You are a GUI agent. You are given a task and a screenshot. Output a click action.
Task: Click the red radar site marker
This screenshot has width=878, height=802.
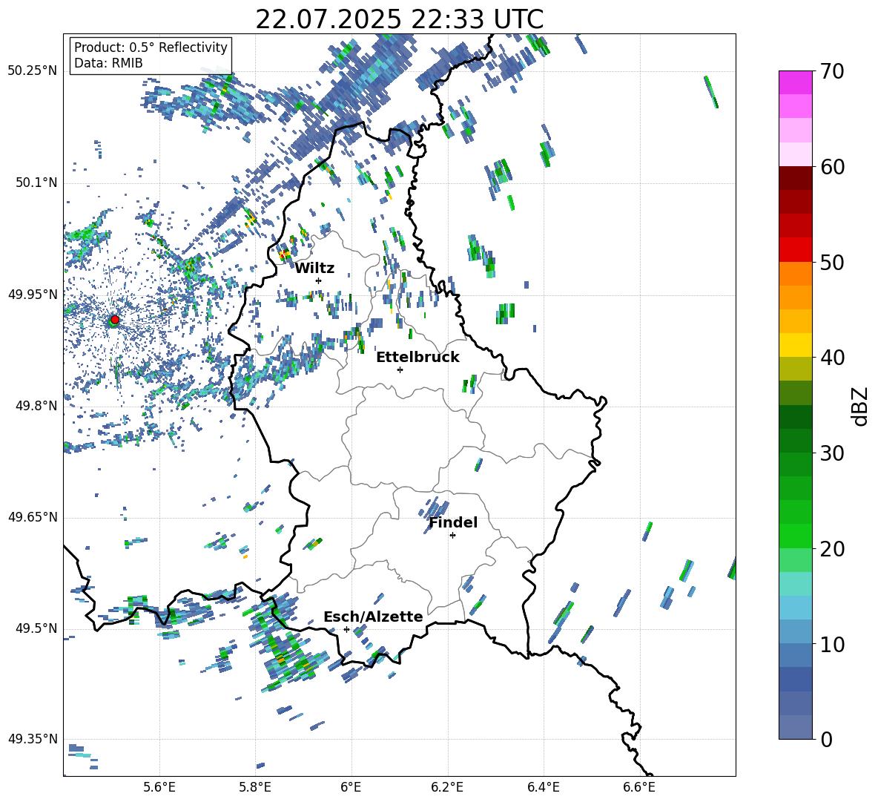[x=115, y=320]
